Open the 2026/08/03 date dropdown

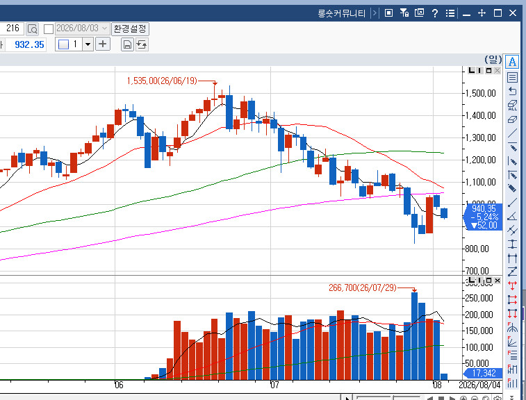pos(104,28)
